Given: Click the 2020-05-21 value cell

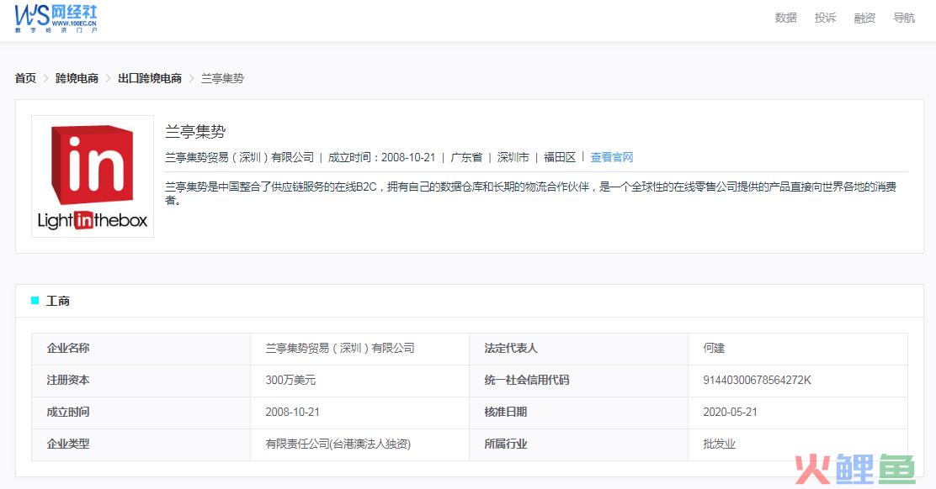Looking at the screenshot, I should tap(797, 413).
